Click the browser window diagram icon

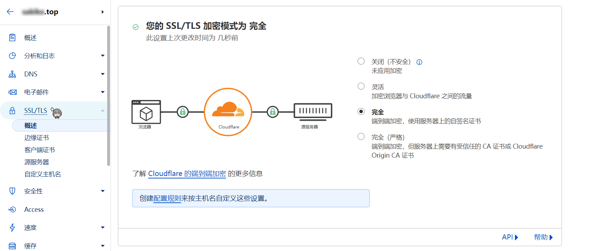click(x=146, y=112)
